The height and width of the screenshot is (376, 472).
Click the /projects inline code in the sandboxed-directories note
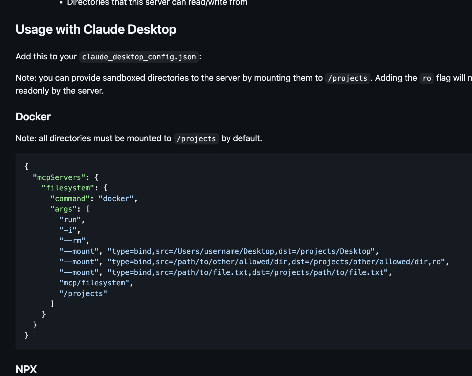(x=348, y=78)
